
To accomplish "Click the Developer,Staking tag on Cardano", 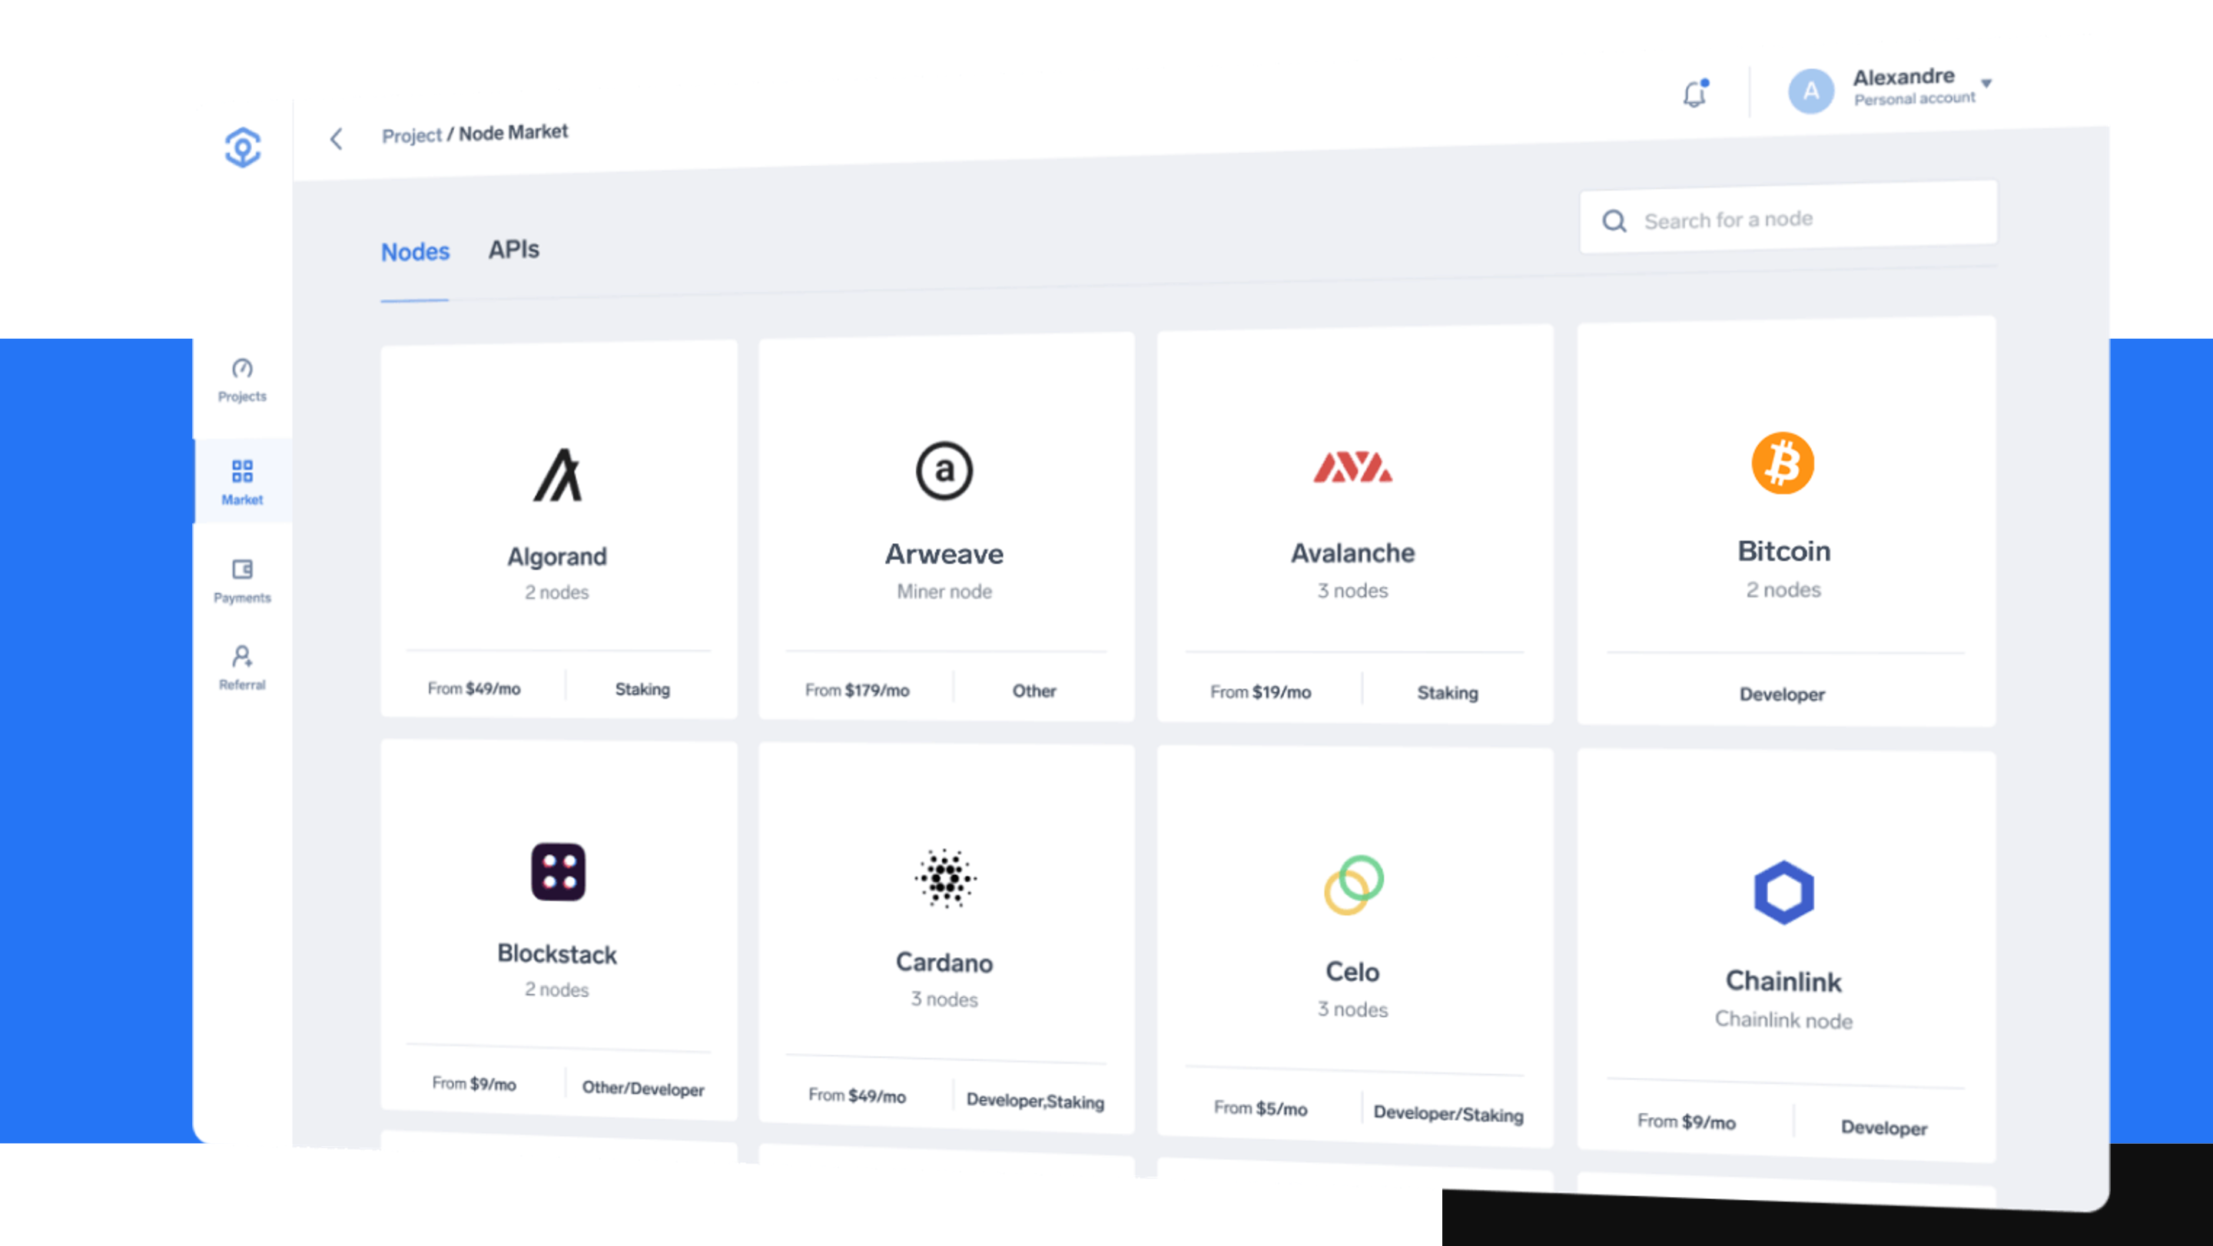I will [1035, 1101].
